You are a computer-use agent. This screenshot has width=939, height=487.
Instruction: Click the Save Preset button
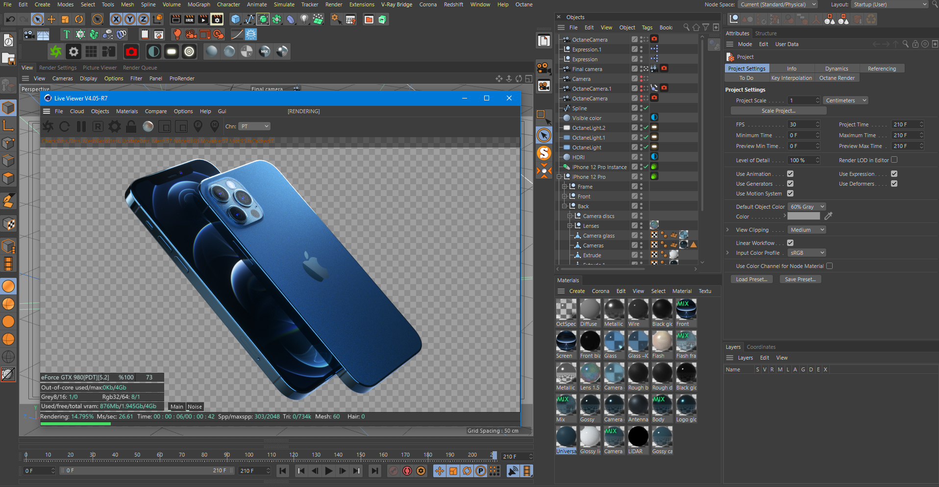click(x=800, y=279)
